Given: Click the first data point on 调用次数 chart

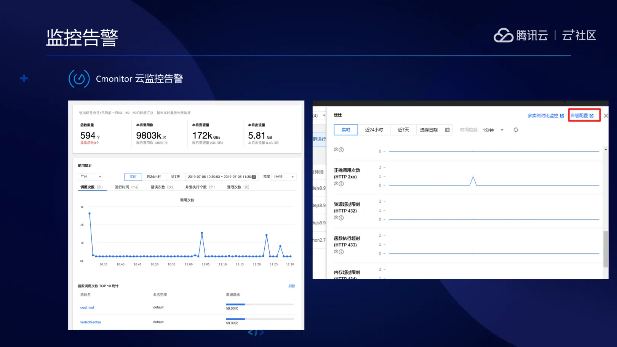Looking at the screenshot, I should point(90,213).
